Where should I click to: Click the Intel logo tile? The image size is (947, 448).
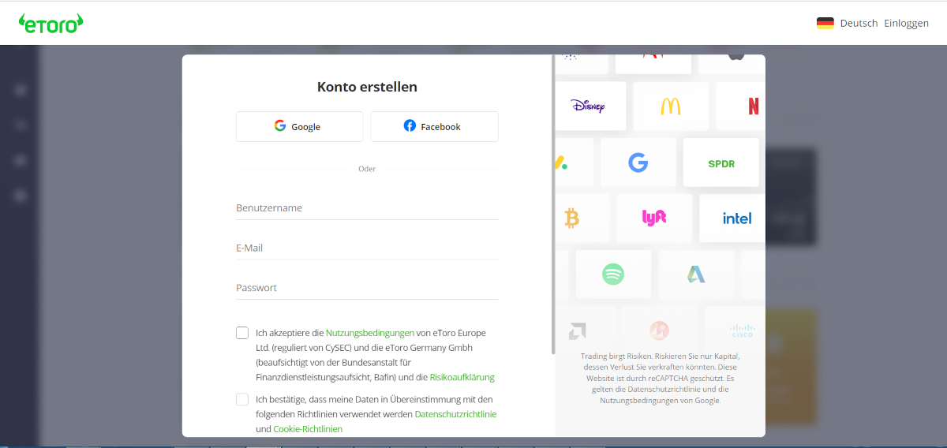732,218
